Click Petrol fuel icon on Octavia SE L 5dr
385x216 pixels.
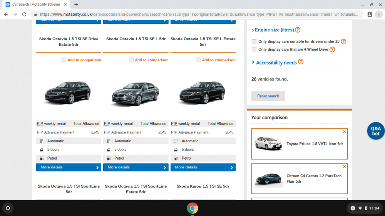[109, 158]
